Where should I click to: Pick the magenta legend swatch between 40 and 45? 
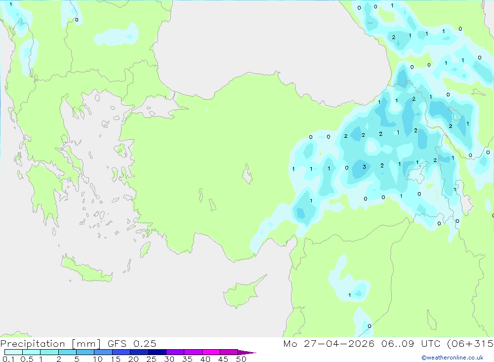tap(211, 352)
